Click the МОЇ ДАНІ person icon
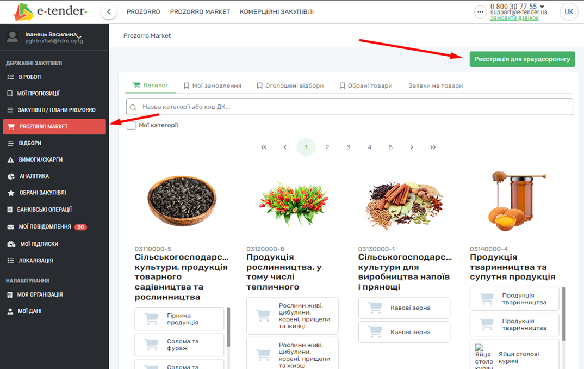The height and width of the screenshot is (369, 584). pyautogui.click(x=10, y=311)
